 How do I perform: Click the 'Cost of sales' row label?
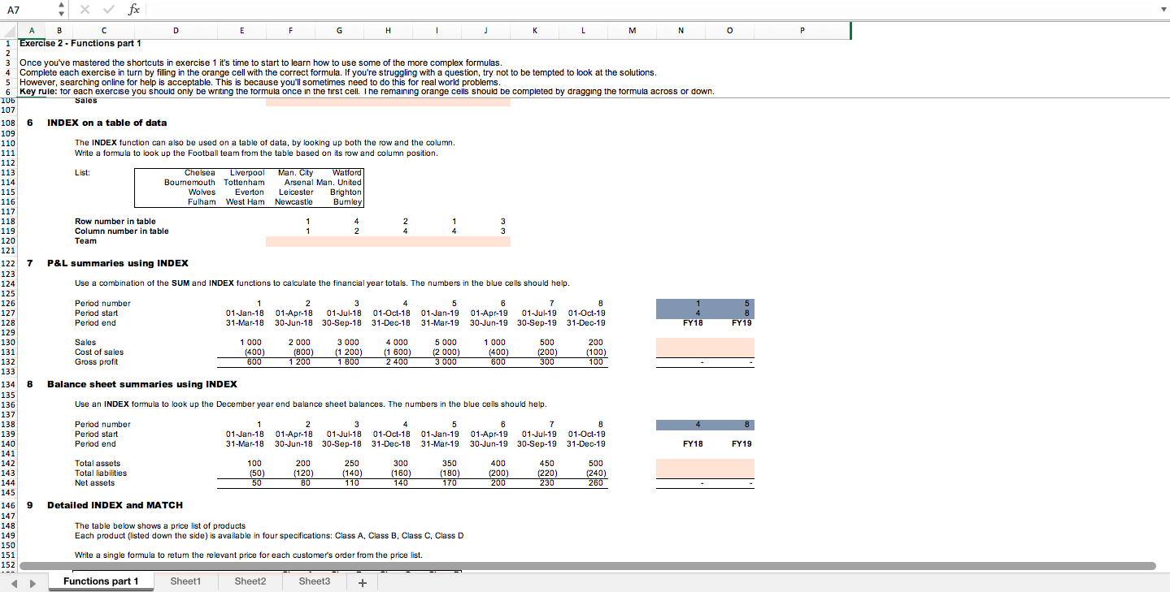[99, 352]
